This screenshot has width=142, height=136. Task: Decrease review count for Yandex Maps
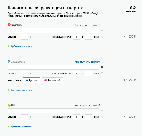[19, 37]
